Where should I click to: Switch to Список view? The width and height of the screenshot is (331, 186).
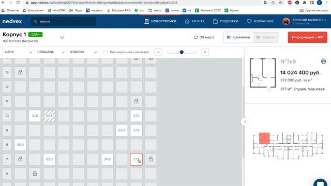pyautogui.click(x=266, y=37)
